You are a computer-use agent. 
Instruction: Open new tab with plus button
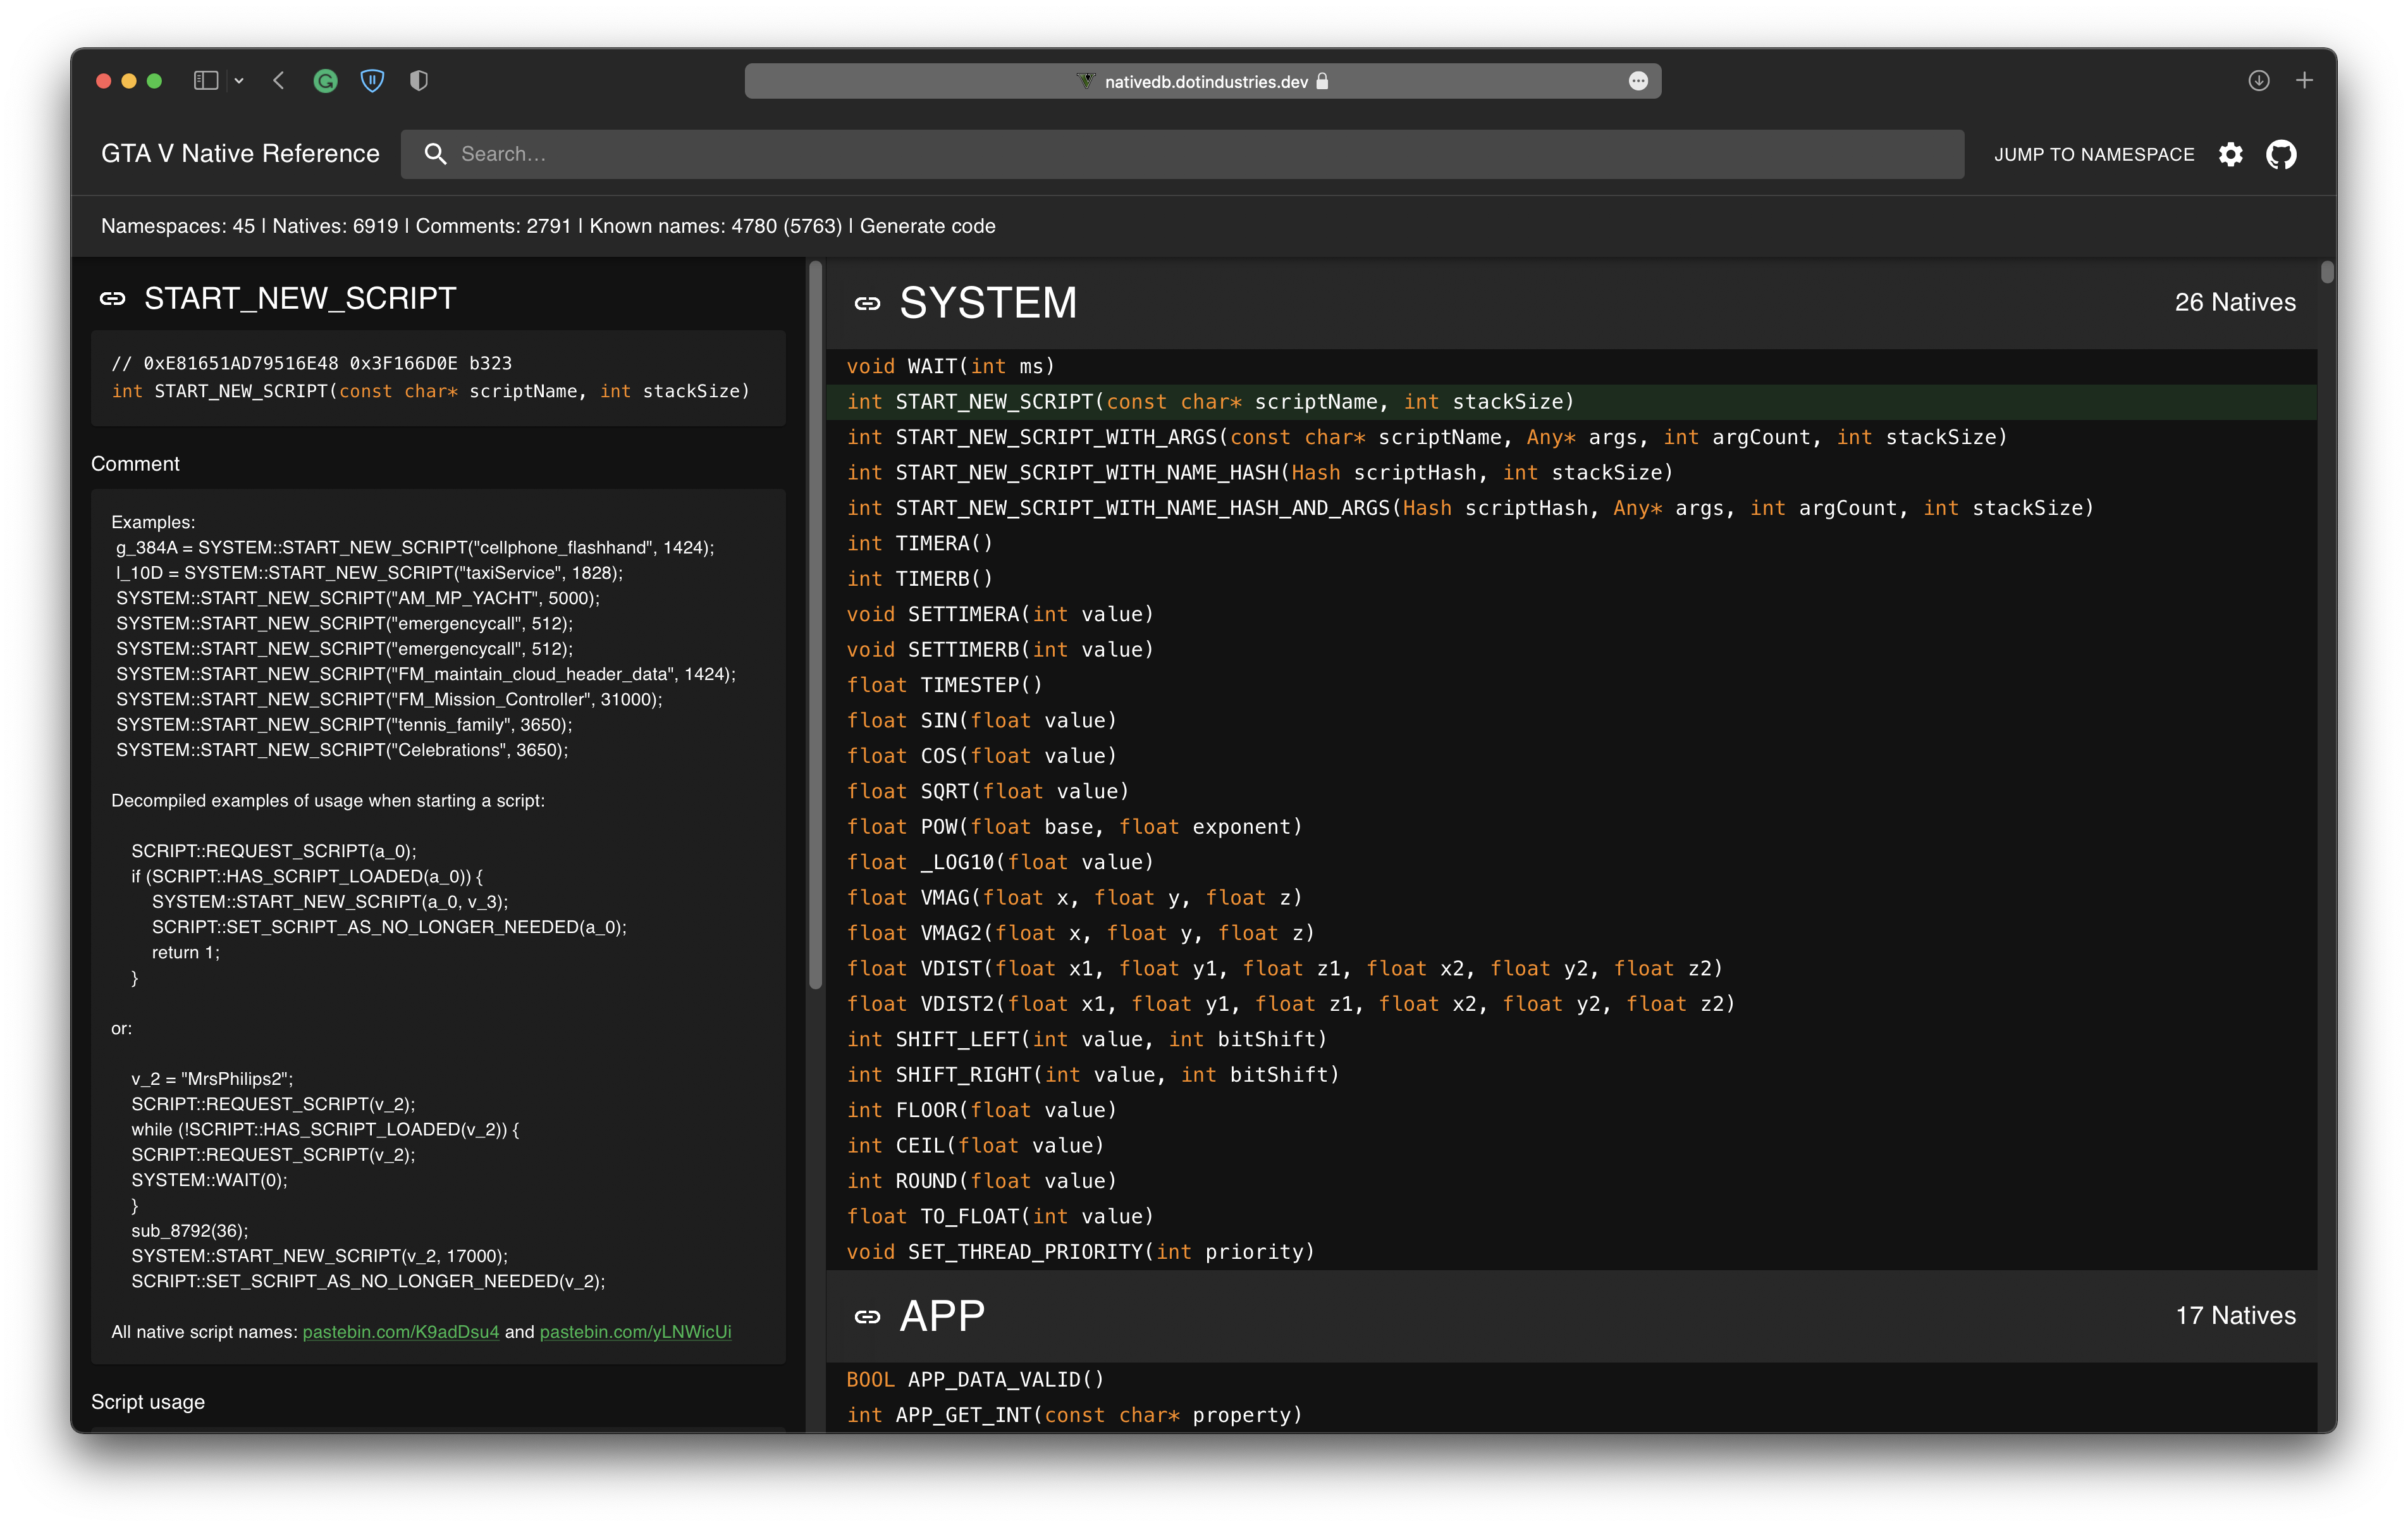click(2304, 81)
